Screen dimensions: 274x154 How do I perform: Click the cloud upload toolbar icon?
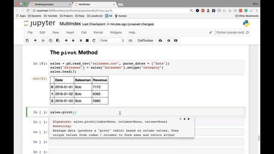click(160, 41)
